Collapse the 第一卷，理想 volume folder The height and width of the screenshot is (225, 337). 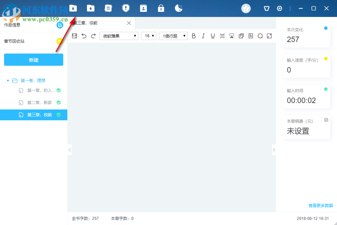click(7, 80)
